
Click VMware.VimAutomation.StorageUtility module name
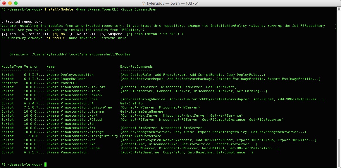coord(82,136)
